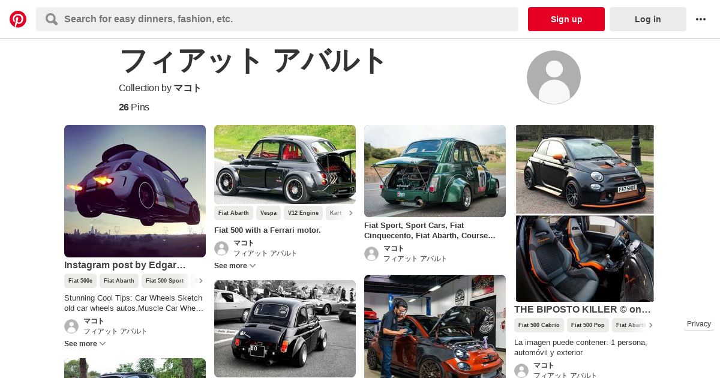Select the Fiat 500 Sport tag

tap(164, 281)
